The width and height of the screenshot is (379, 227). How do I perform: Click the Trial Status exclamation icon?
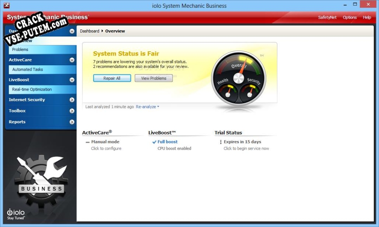(220, 142)
